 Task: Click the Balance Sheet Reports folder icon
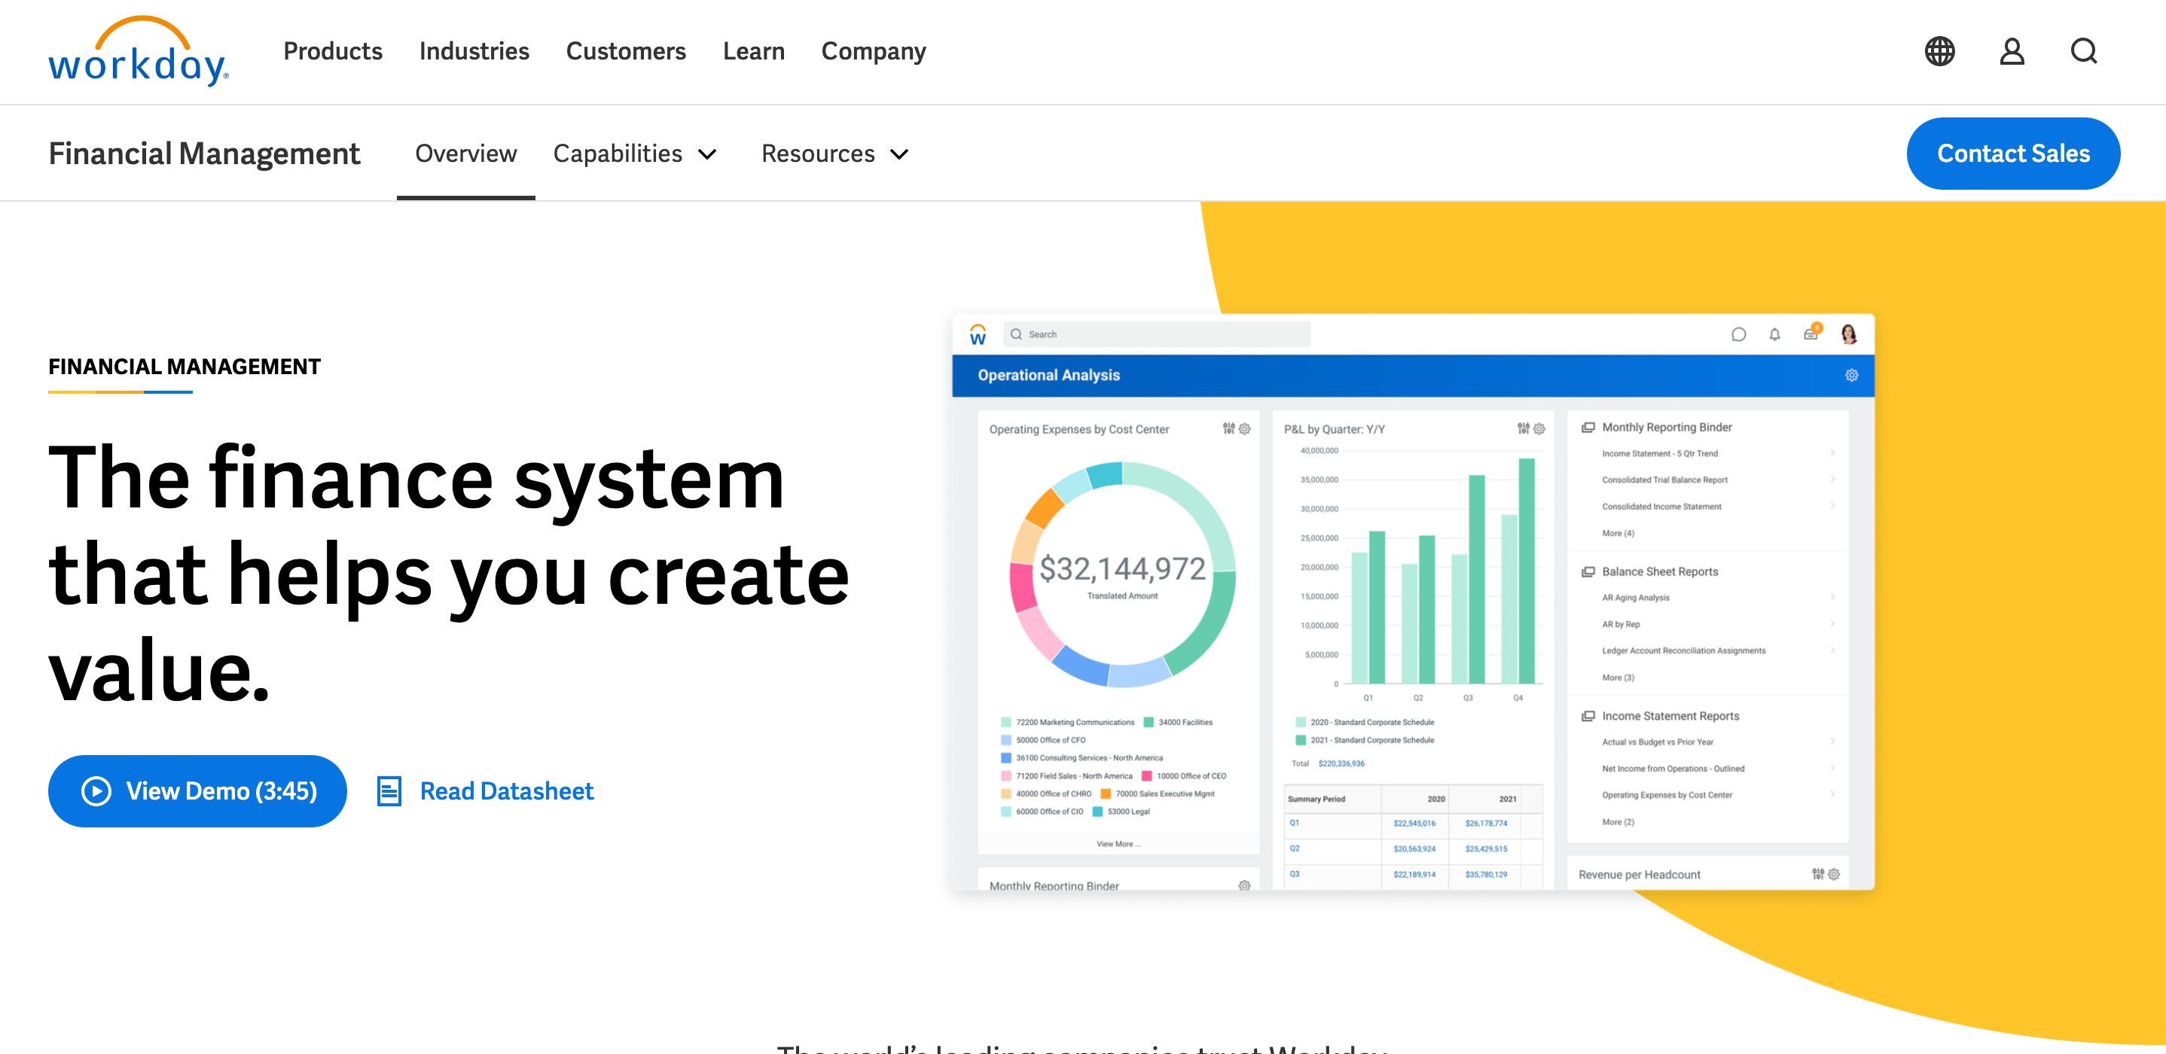coord(1588,571)
